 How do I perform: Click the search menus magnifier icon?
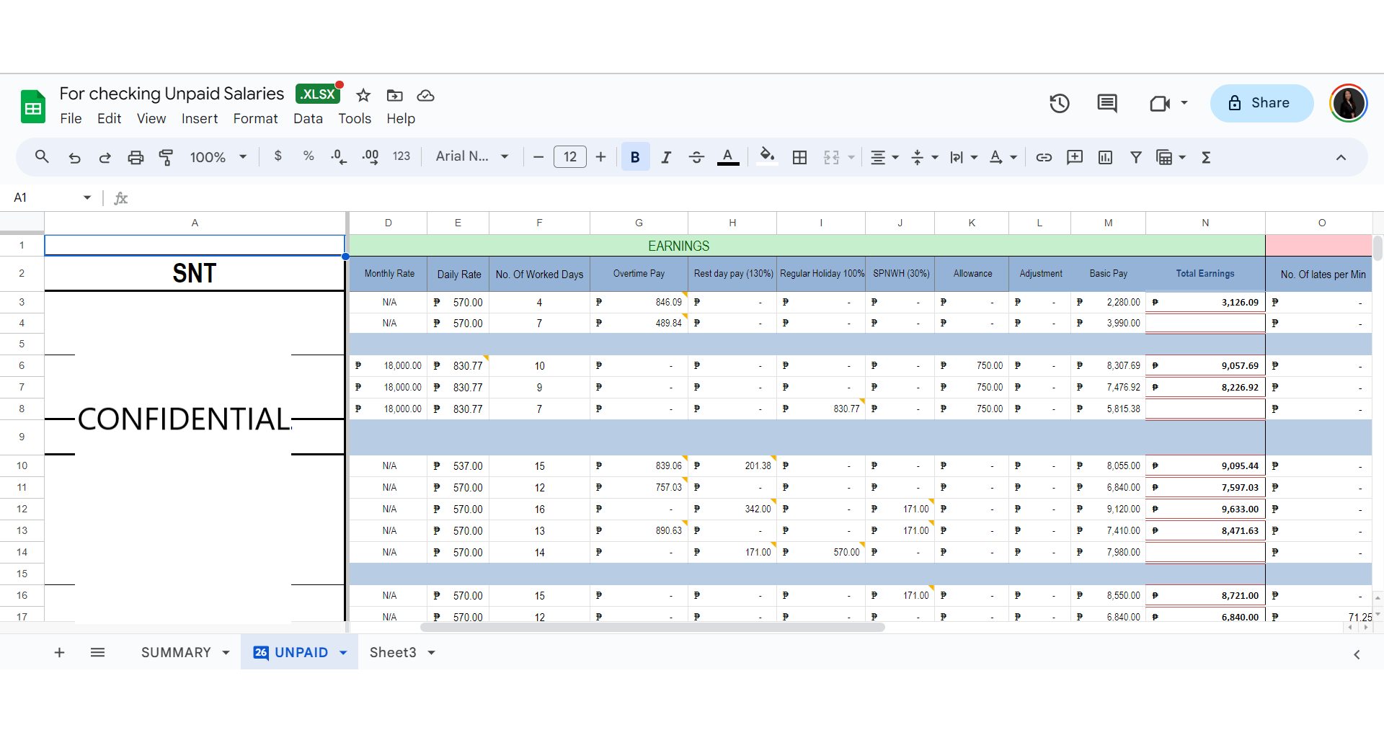(x=42, y=157)
